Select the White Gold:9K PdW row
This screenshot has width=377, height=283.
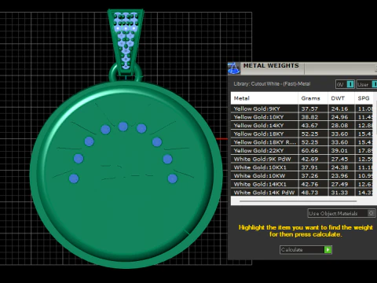302,159
